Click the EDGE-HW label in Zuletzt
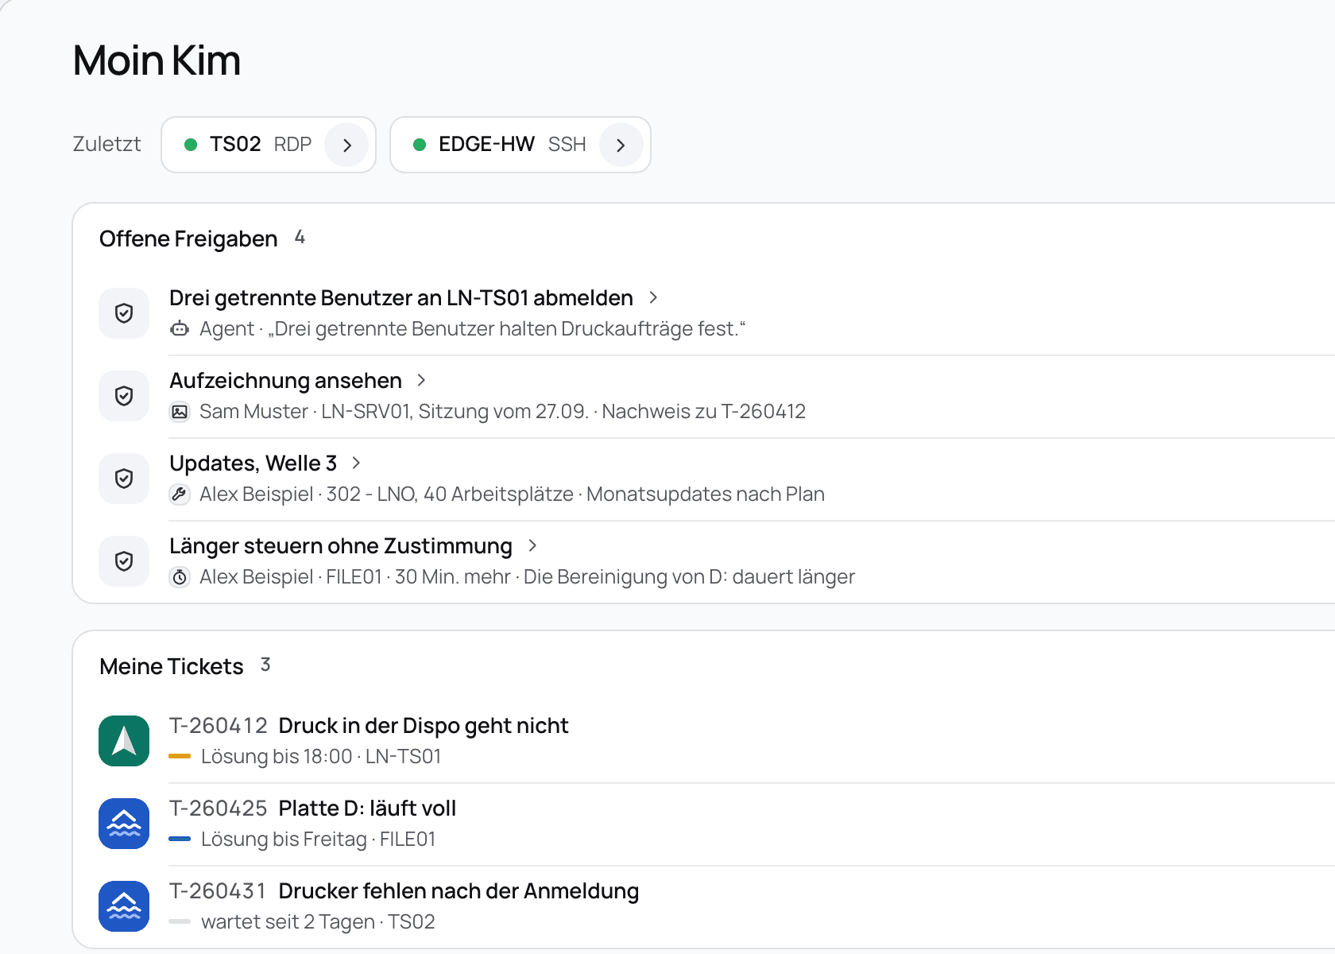Screen dimensions: 1335x954 click(486, 144)
